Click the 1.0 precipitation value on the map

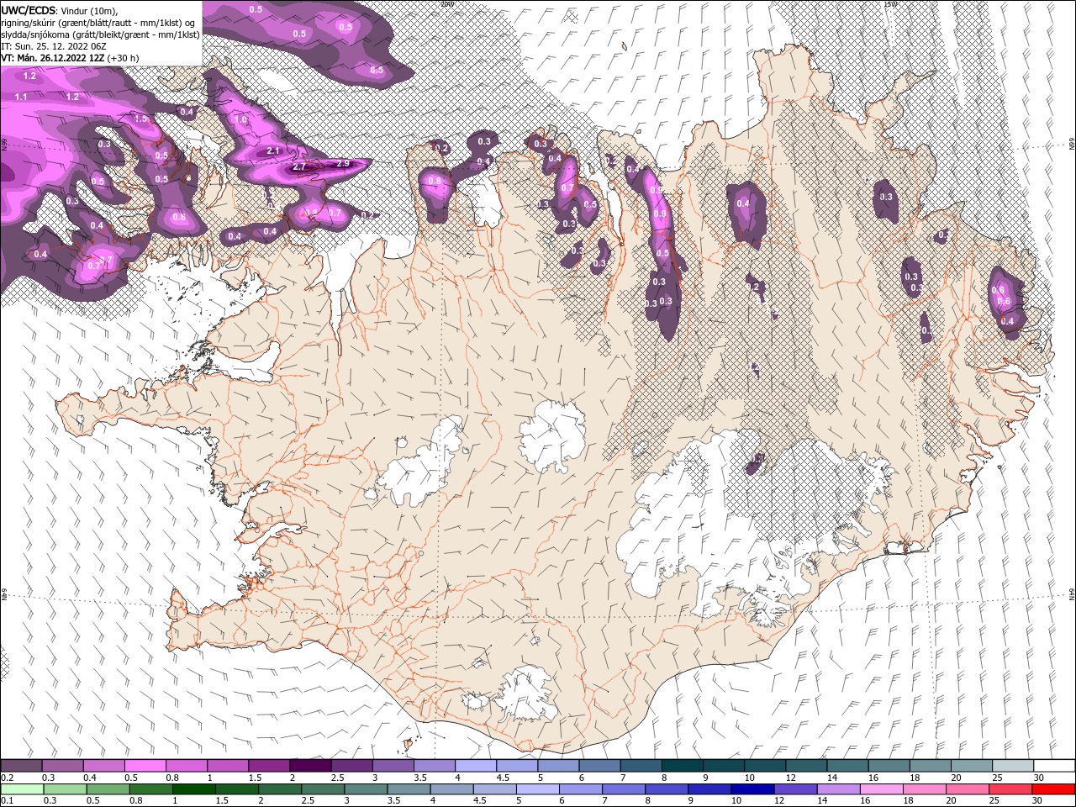click(241, 120)
